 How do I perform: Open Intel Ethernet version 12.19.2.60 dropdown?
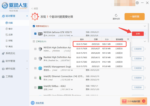72,80
